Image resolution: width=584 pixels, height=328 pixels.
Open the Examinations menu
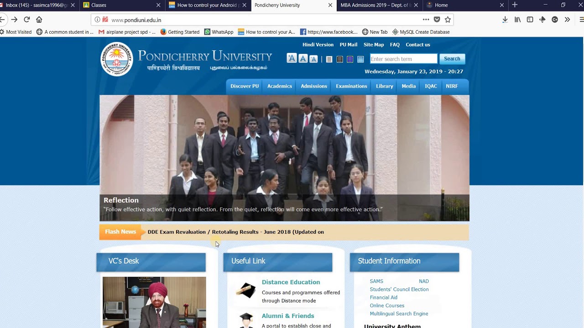tap(351, 86)
